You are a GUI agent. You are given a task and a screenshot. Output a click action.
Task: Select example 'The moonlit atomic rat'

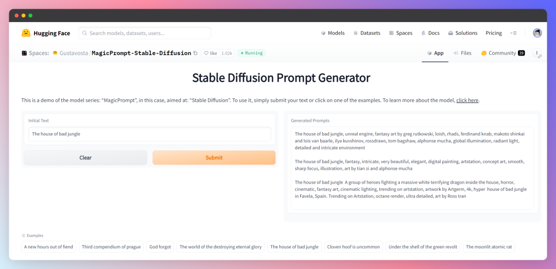click(489, 247)
